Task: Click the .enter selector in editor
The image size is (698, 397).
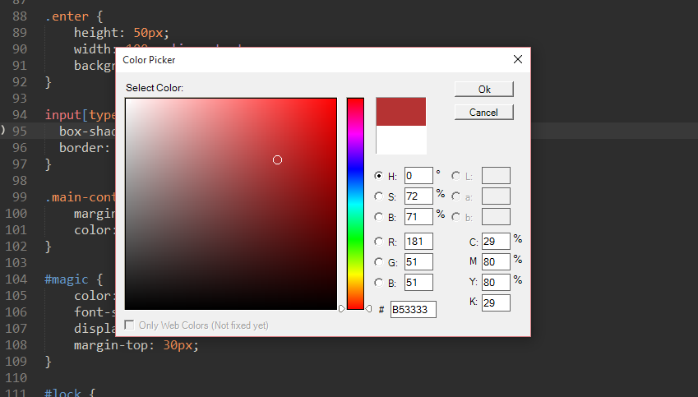Action: [67, 16]
